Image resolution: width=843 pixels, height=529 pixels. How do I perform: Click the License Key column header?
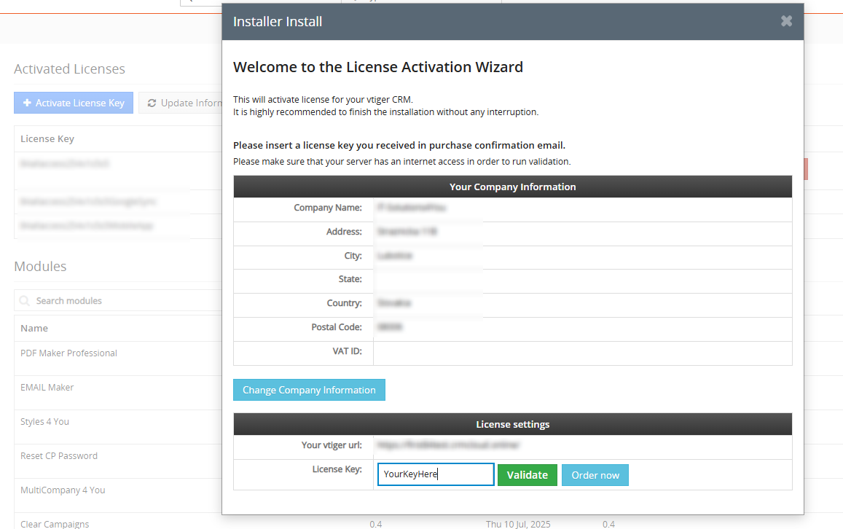(47, 138)
